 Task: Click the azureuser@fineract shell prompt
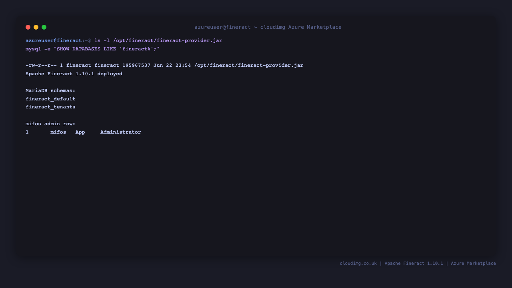(x=58, y=40)
